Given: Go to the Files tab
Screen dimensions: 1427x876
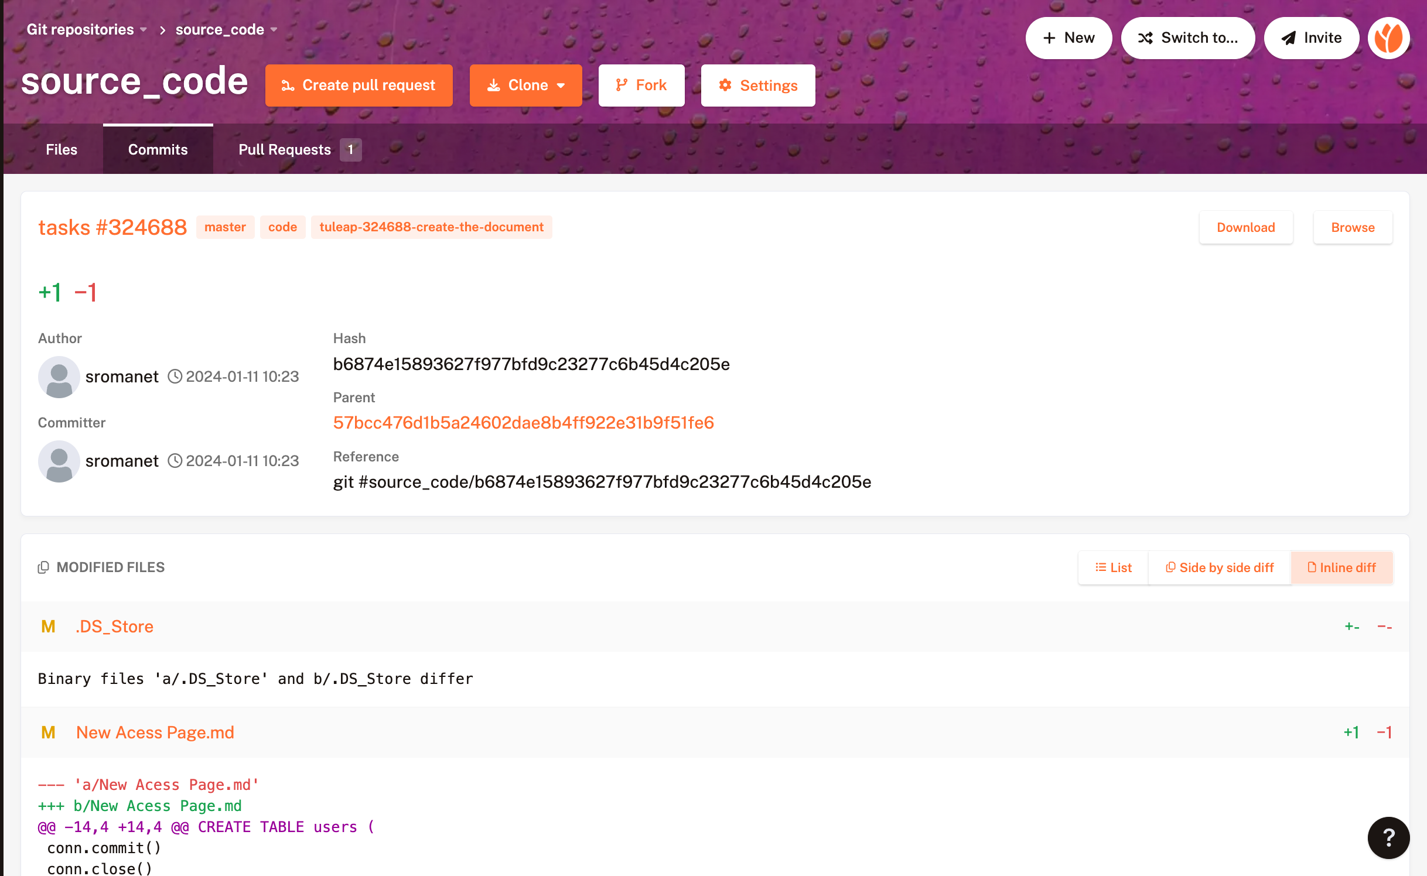Looking at the screenshot, I should click(x=62, y=150).
